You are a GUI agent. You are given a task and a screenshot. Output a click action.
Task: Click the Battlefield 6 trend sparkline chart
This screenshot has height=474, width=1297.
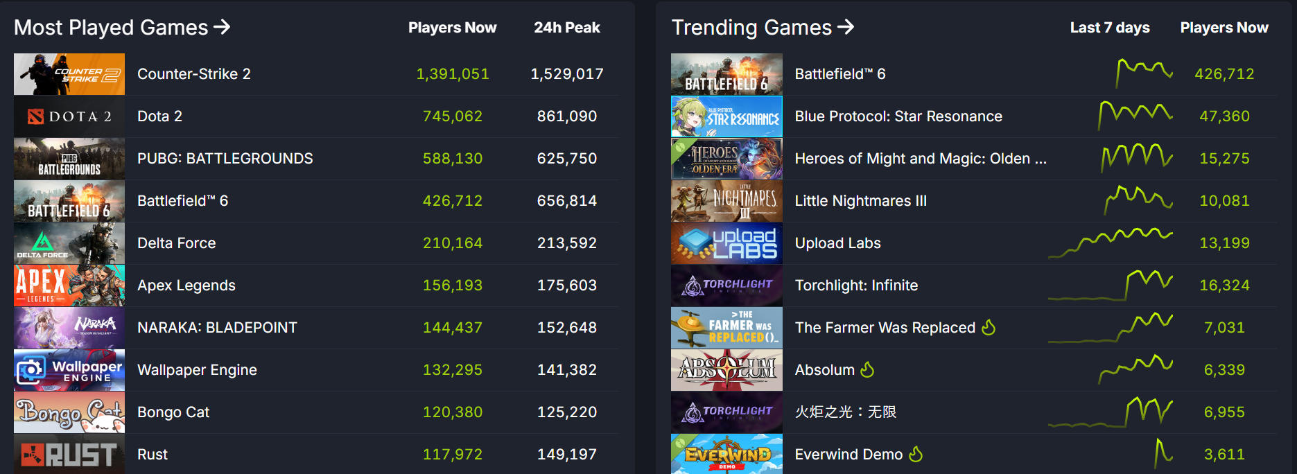click(x=1144, y=73)
